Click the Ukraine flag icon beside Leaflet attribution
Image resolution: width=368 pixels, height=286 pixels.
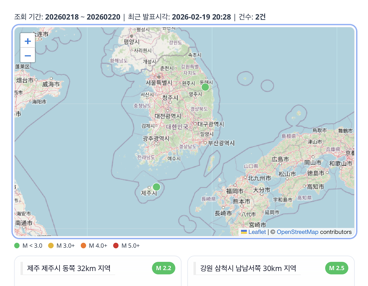point(243,232)
